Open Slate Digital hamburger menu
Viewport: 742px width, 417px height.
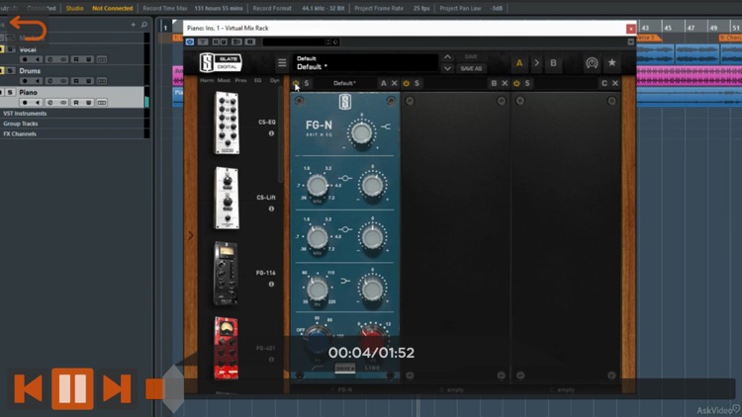point(282,63)
